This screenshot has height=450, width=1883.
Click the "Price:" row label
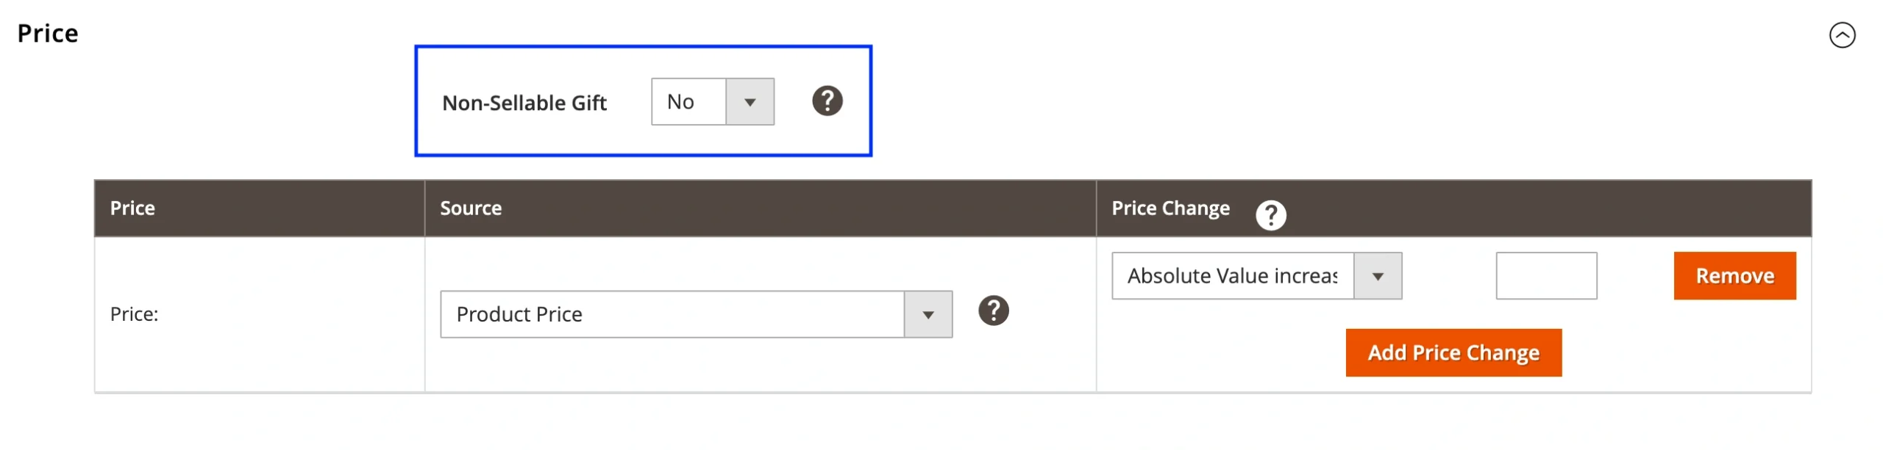[x=134, y=314]
